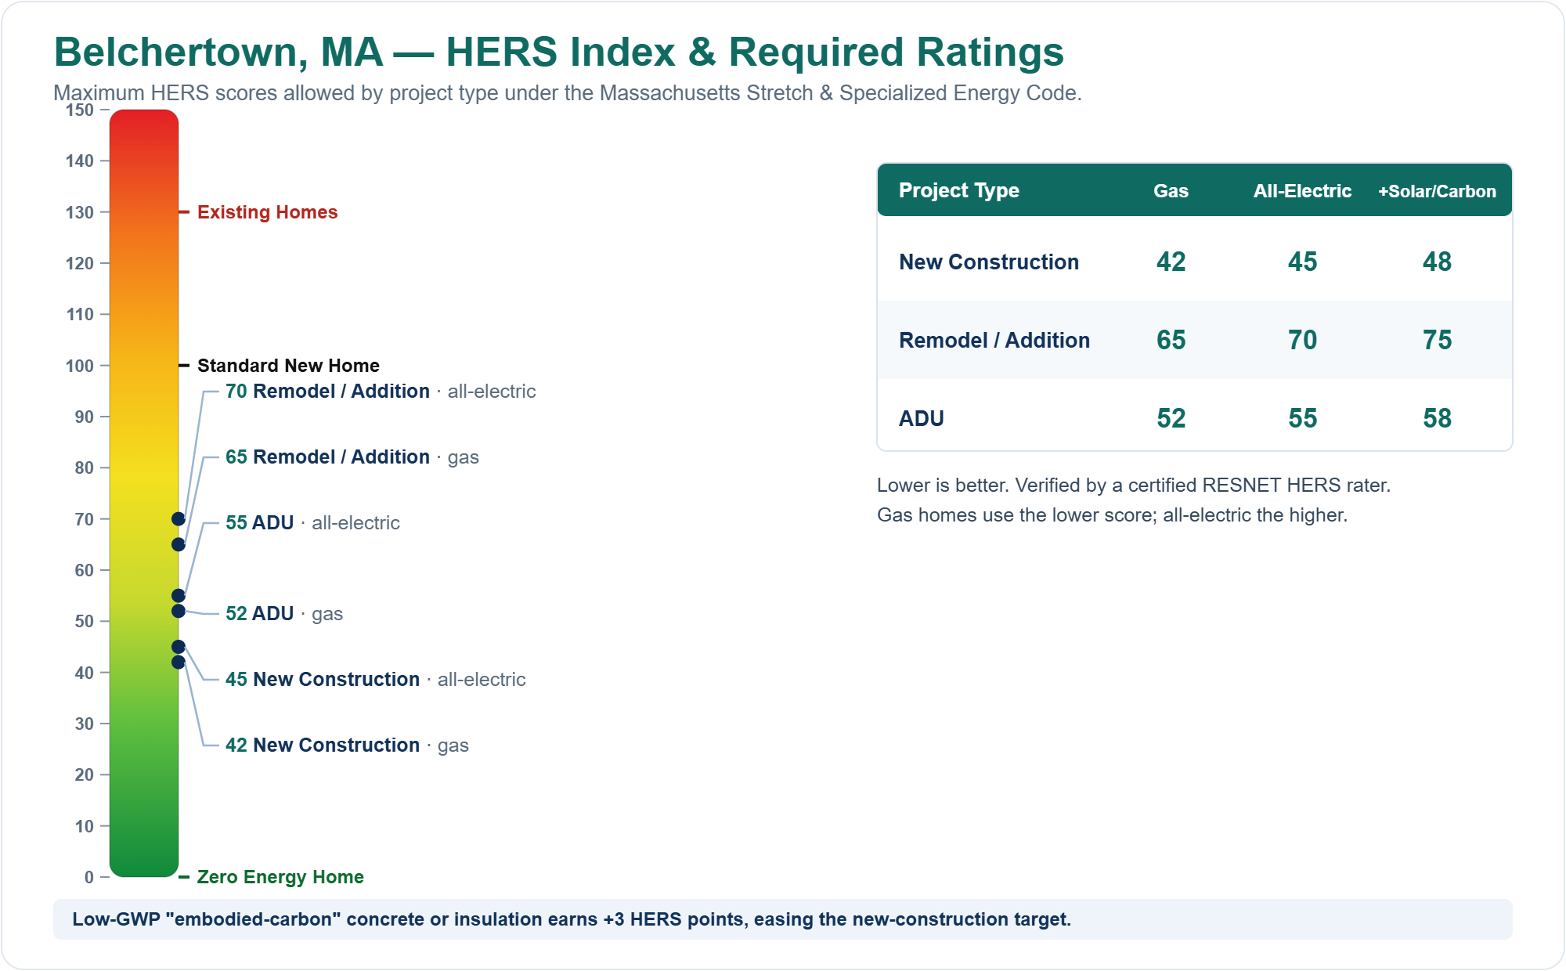Image resolution: width=1566 pixels, height=971 pixels.
Task: Click Remodel gas value 65 in table
Action: tap(1171, 340)
